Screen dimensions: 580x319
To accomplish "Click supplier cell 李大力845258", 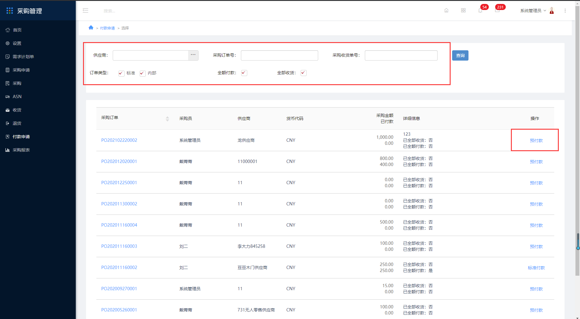I will point(251,246).
